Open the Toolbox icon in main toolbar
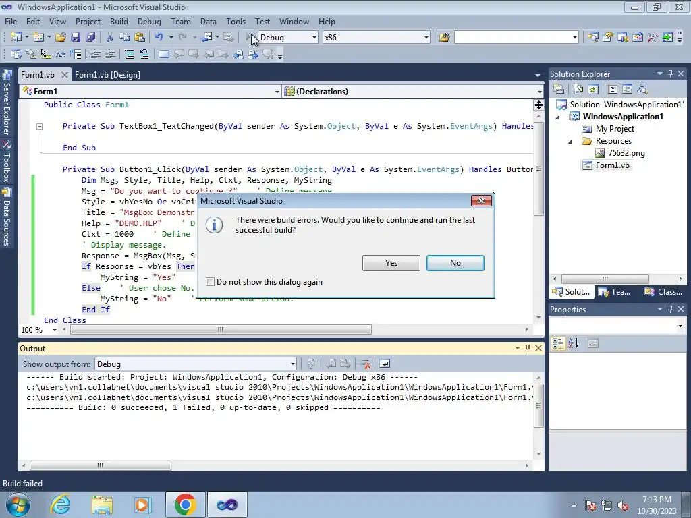This screenshot has width=691, height=518. pyautogui.click(x=653, y=38)
